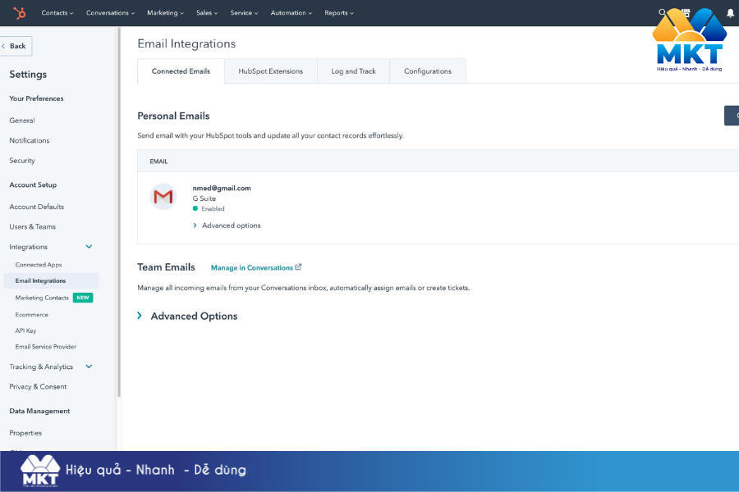Open the Log and Track tab
739x492 pixels.
[353, 71]
